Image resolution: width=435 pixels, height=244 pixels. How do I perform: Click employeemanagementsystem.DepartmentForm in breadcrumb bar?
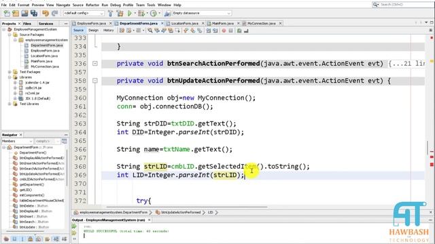(114, 212)
